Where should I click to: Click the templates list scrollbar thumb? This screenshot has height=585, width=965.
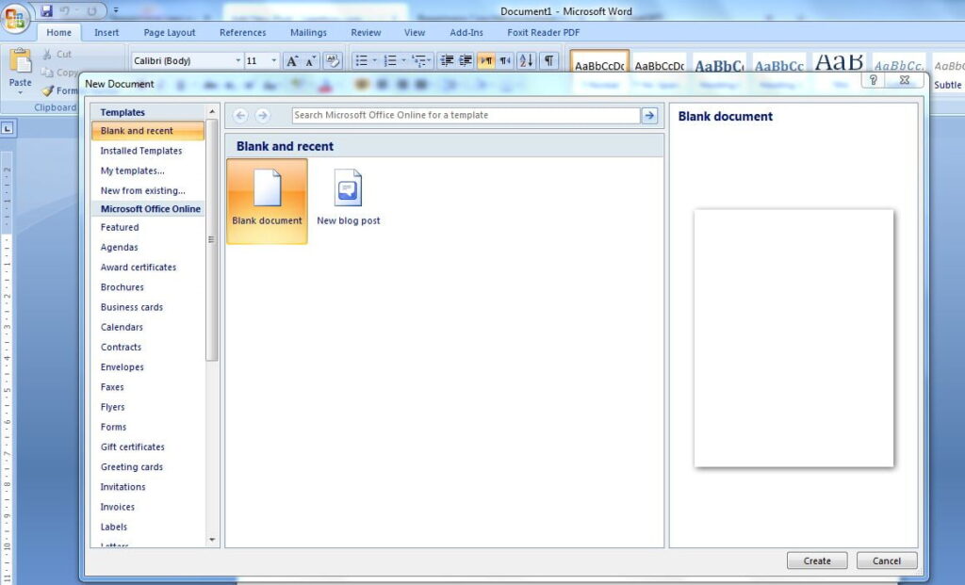coord(212,240)
